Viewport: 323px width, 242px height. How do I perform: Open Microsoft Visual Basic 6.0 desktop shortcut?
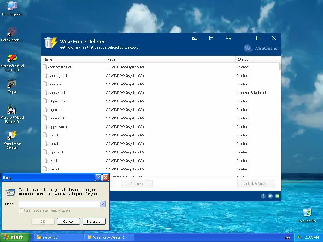12,114
